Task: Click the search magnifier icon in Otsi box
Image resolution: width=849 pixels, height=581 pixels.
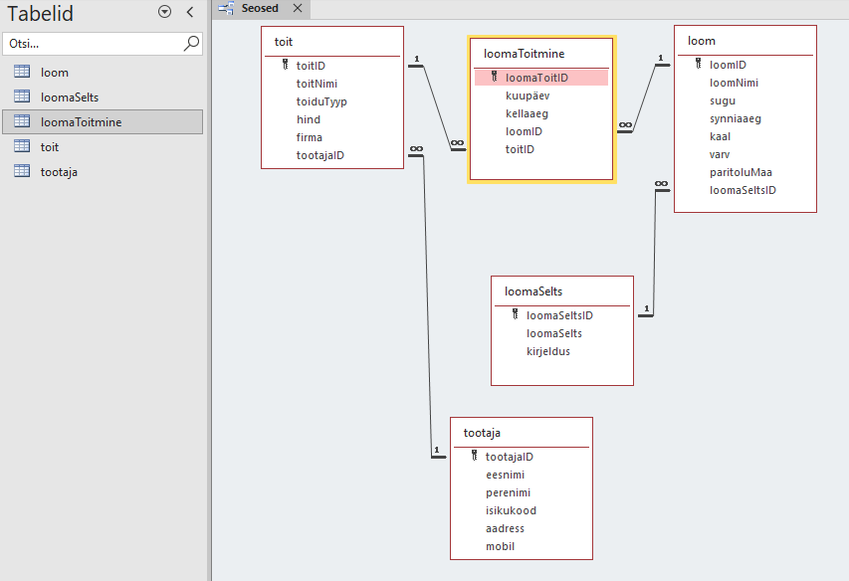Action: (192, 43)
